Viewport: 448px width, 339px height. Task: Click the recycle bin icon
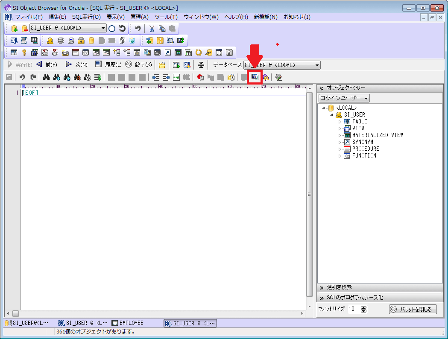tap(132, 41)
